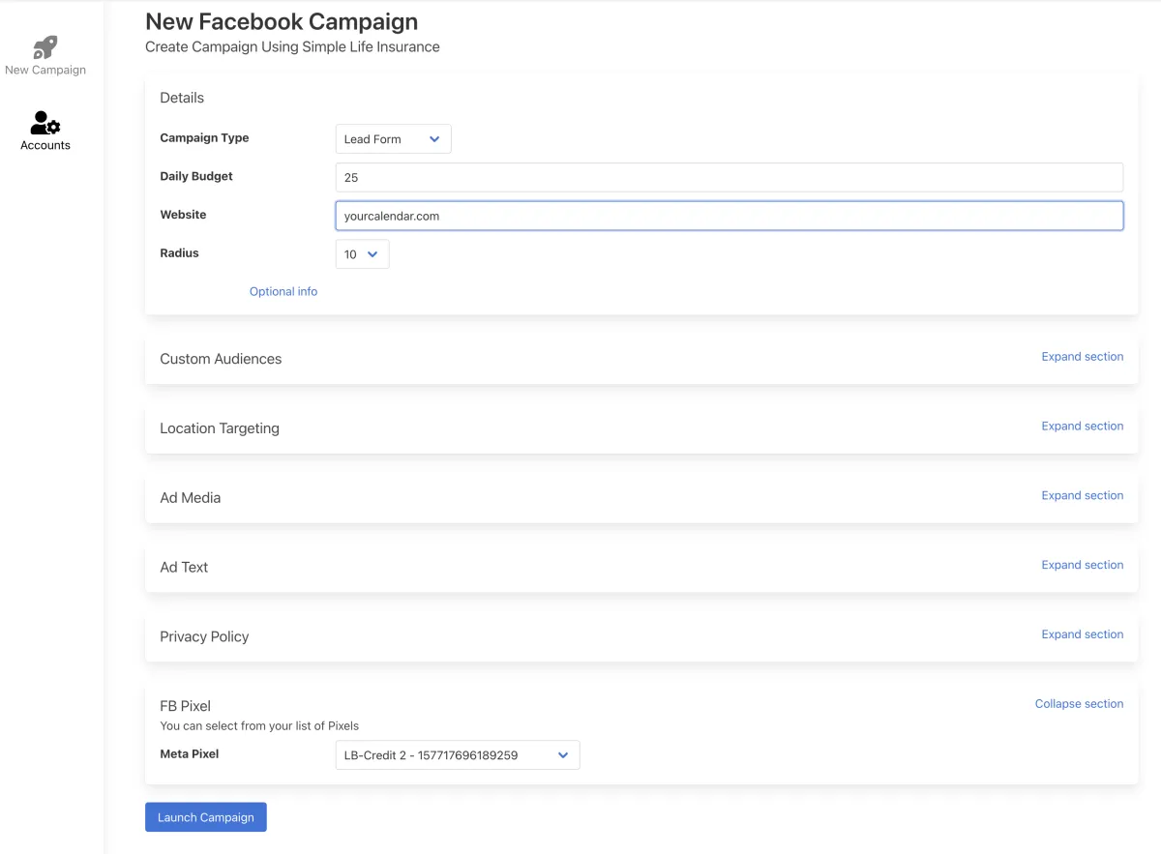Click the Optional info link
This screenshot has height=854, width=1161.
(x=283, y=291)
